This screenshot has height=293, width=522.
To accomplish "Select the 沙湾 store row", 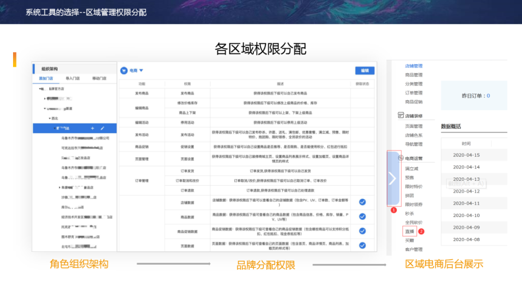I will point(79,197).
